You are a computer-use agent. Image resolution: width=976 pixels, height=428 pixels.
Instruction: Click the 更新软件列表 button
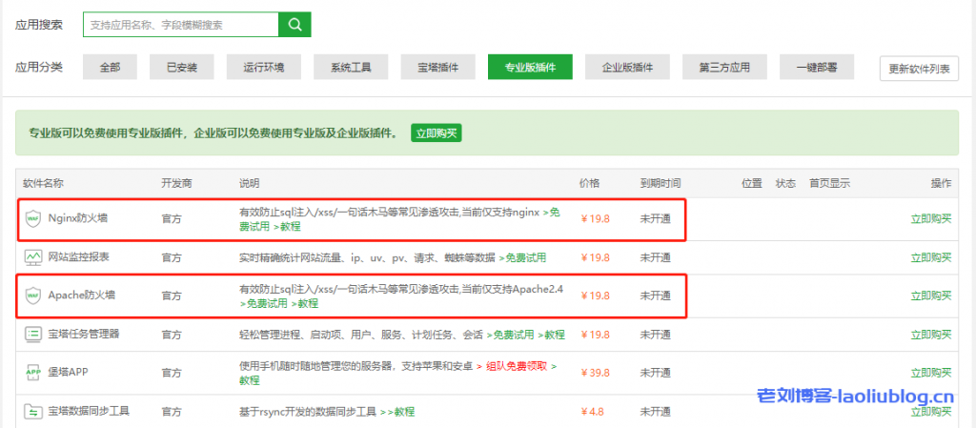coord(920,69)
